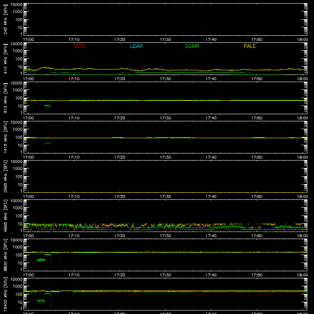
Task: Select the 245 MHz [SFU] axis title
Action: click(5, 19)
